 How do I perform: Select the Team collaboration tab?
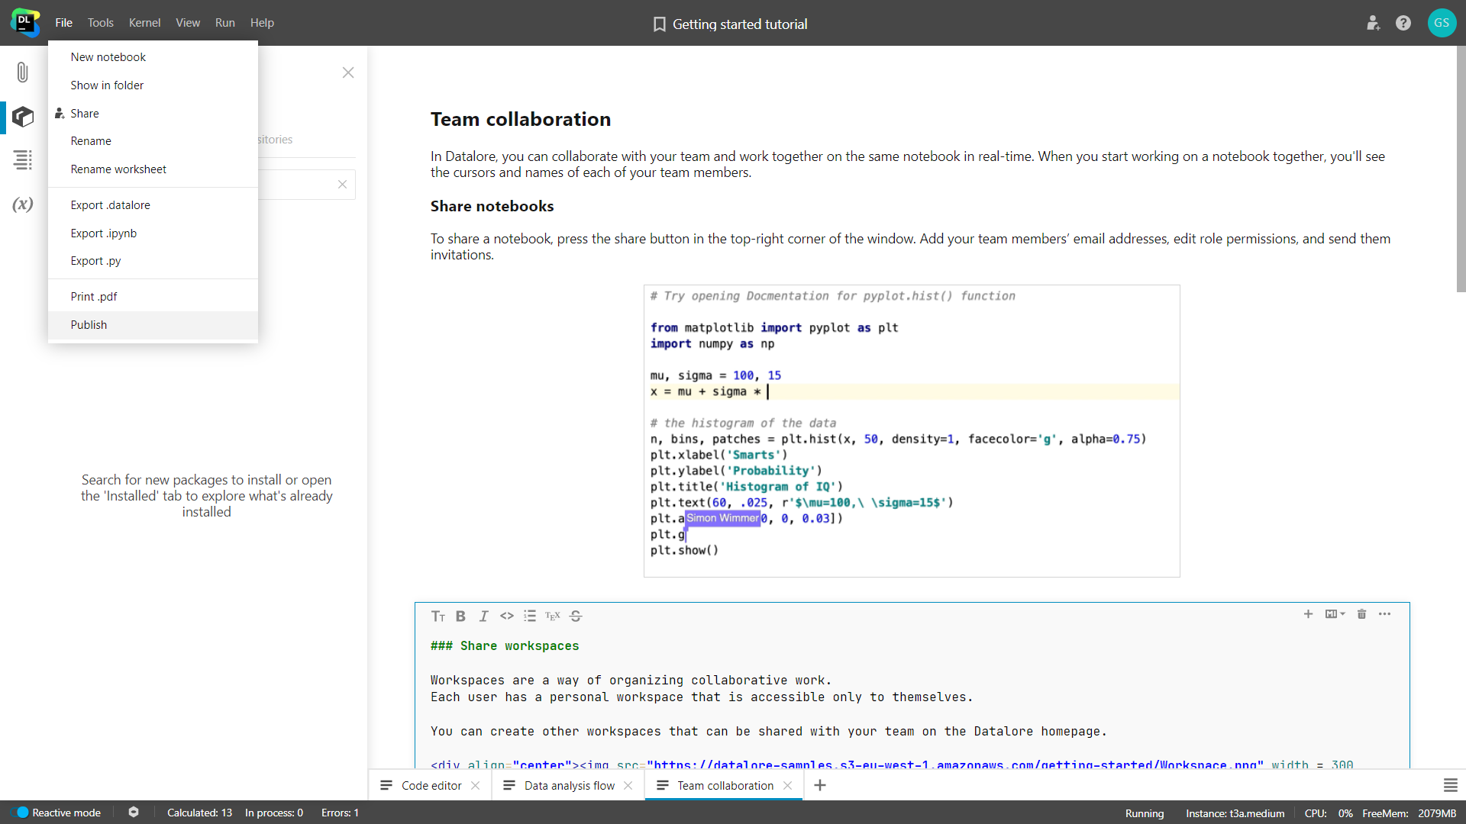725,786
